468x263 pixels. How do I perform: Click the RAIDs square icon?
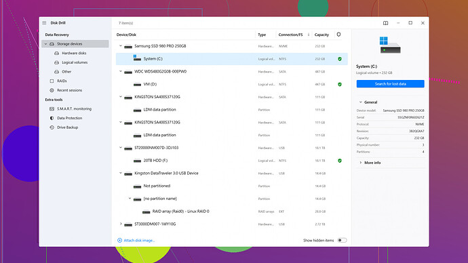coord(52,81)
